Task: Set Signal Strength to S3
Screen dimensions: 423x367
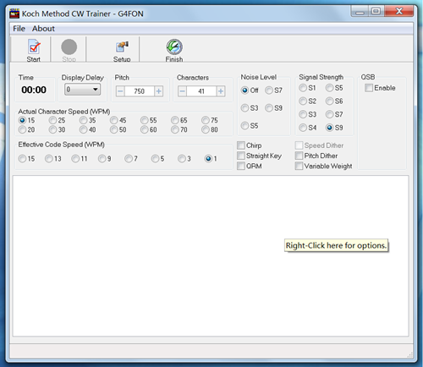Action: click(x=303, y=114)
